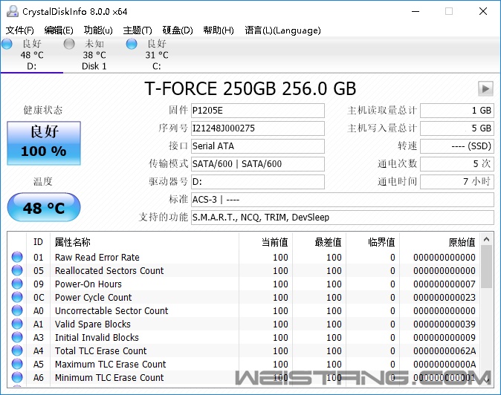The image size is (501, 395).
Task: Click the rotation rate ---- (SSD) field
Action: pos(457,146)
